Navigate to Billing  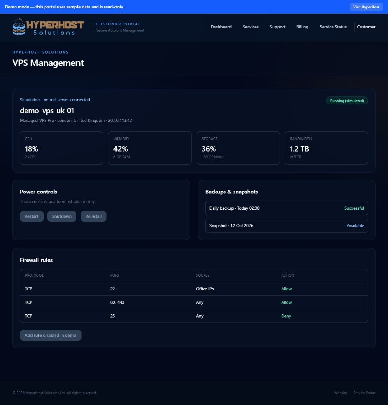coord(302,27)
